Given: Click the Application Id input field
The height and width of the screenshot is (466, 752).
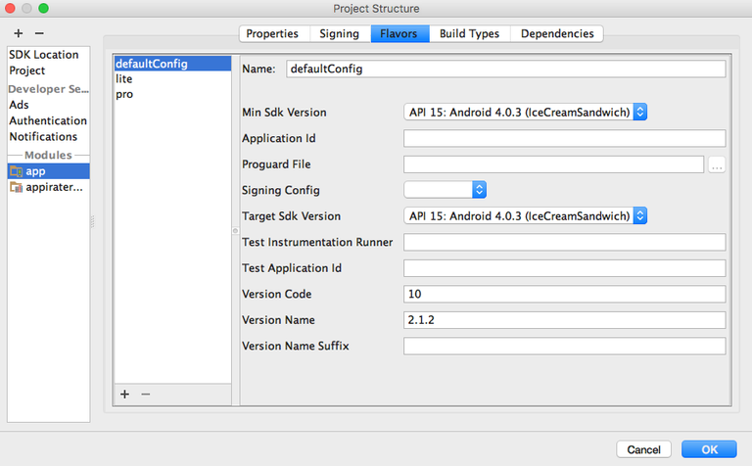Looking at the screenshot, I should coord(564,138).
